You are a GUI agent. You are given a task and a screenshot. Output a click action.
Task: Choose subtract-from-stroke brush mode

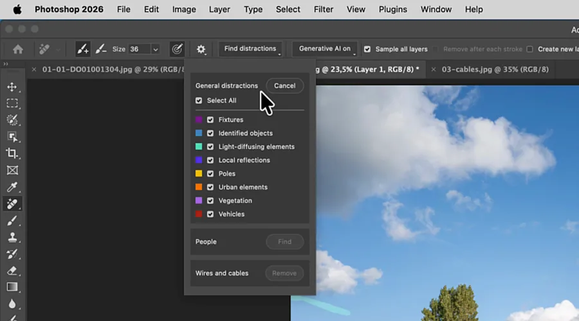101,49
